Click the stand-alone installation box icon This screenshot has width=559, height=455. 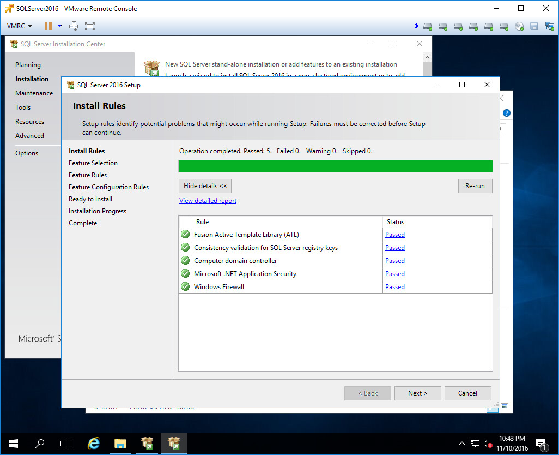151,68
